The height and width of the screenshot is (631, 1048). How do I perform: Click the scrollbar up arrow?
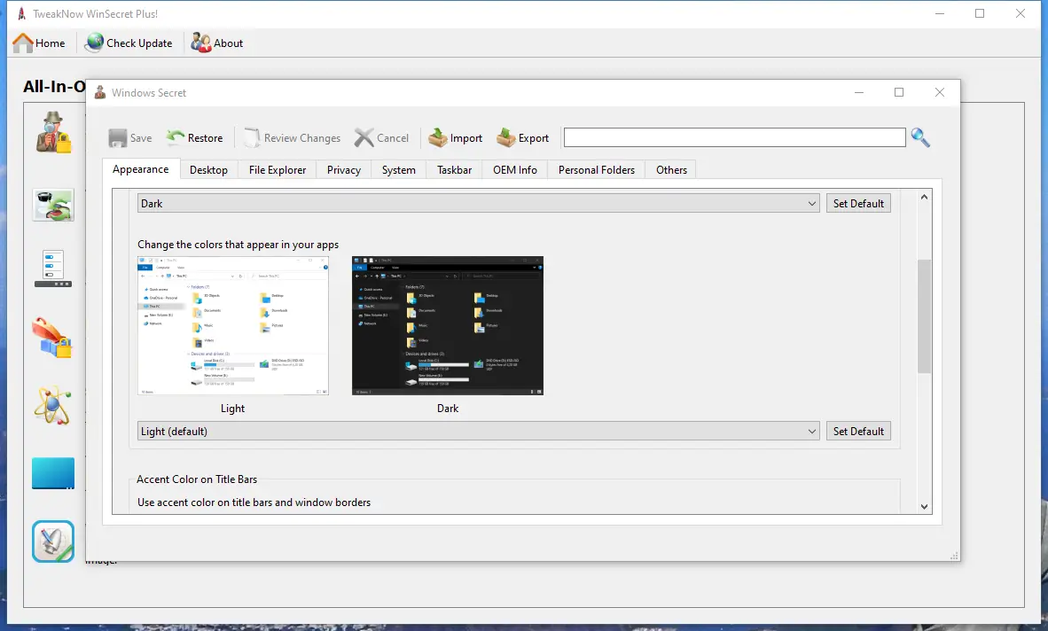click(925, 197)
